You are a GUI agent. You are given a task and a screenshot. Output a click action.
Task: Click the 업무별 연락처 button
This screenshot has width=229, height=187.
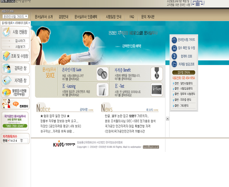click(184, 72)
